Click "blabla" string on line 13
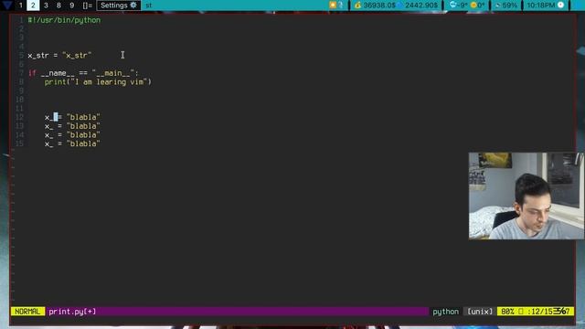The width and height of the screenshot is (585, 329). point(83,126)
